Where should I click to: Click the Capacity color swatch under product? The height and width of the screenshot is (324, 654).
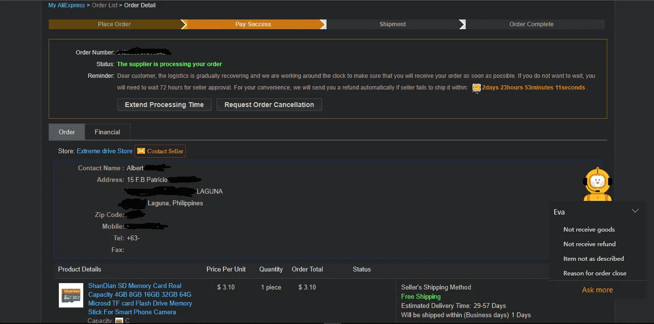click(x=119, y=321)
